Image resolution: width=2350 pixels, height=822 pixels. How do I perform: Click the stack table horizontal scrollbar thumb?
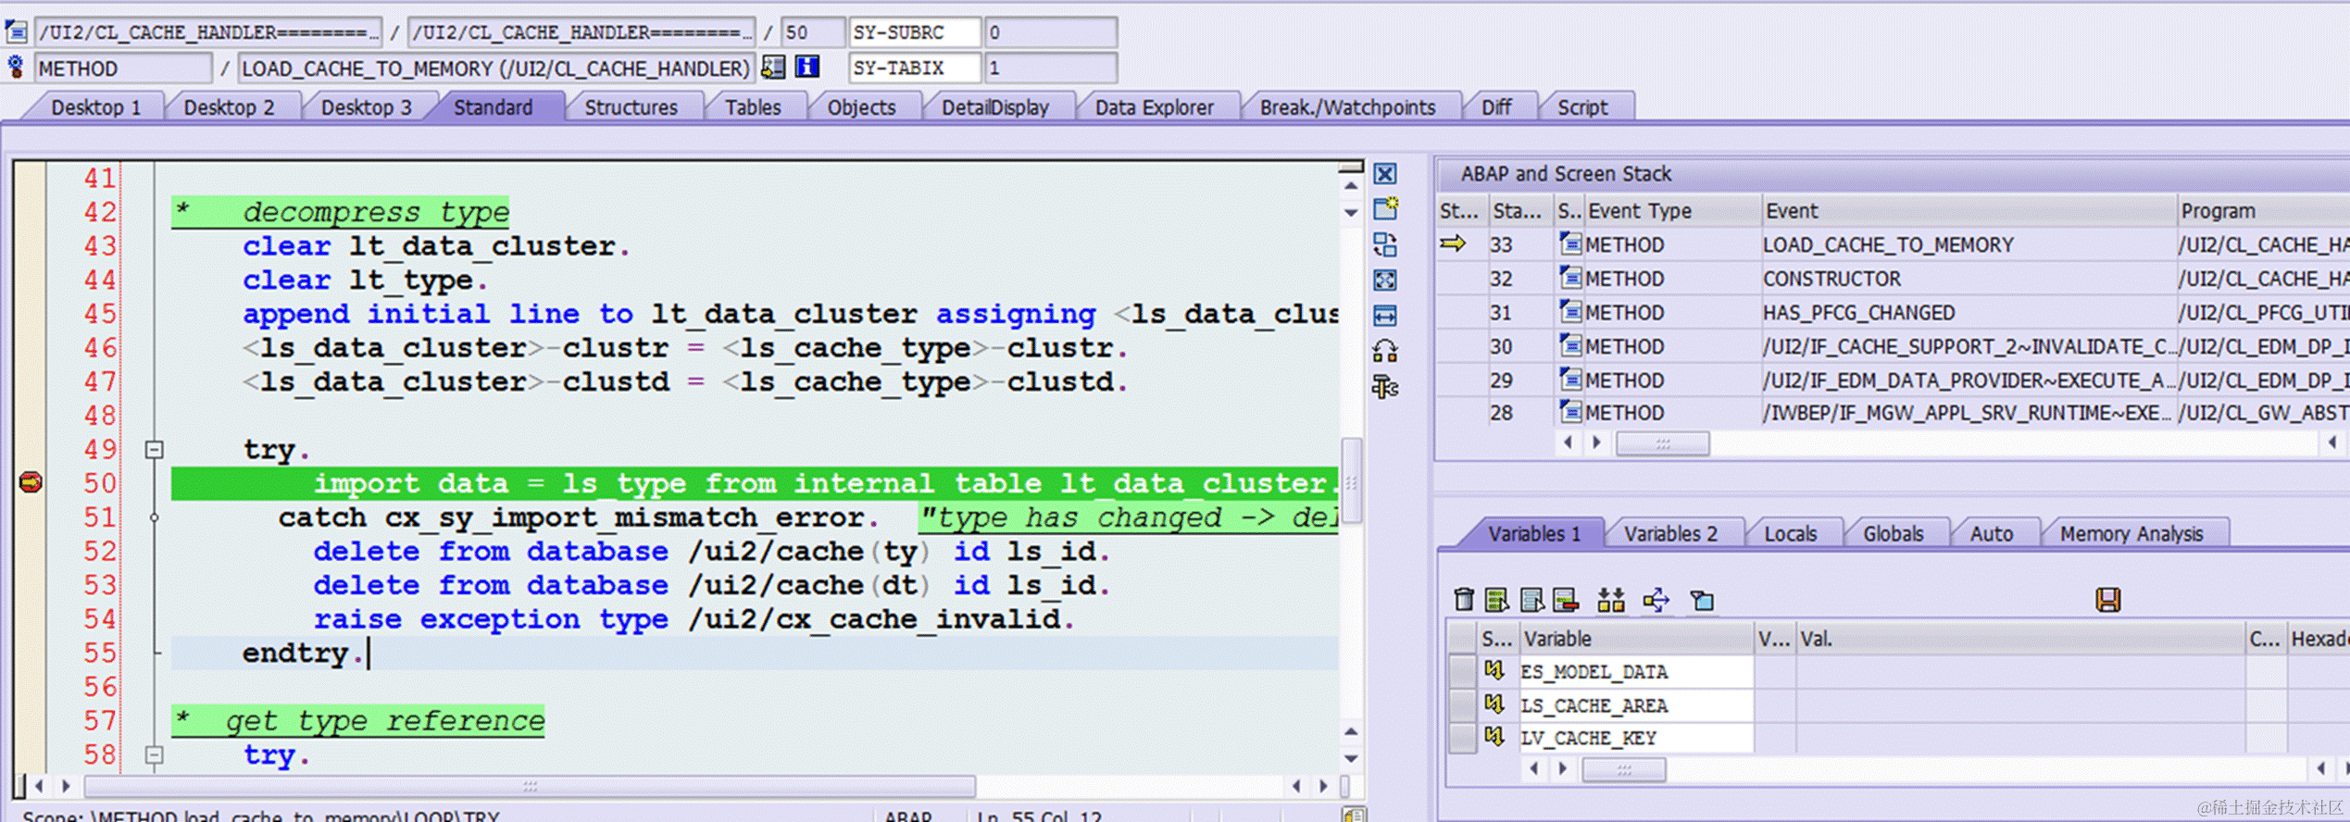1663,442
